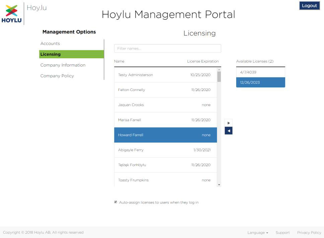Click the Hoylu Management Portal title

[169, 14]
